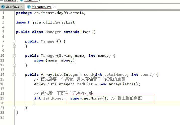Click line number 19 in the gutter

pyautogui.click(x=2, y=98)
